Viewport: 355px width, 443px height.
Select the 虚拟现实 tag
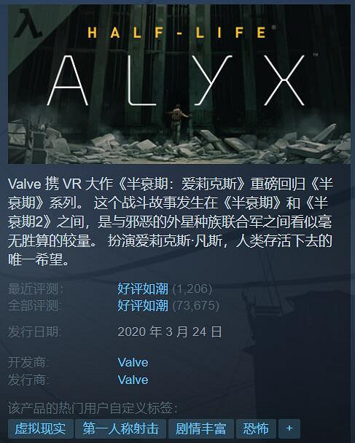pos(40,428)
